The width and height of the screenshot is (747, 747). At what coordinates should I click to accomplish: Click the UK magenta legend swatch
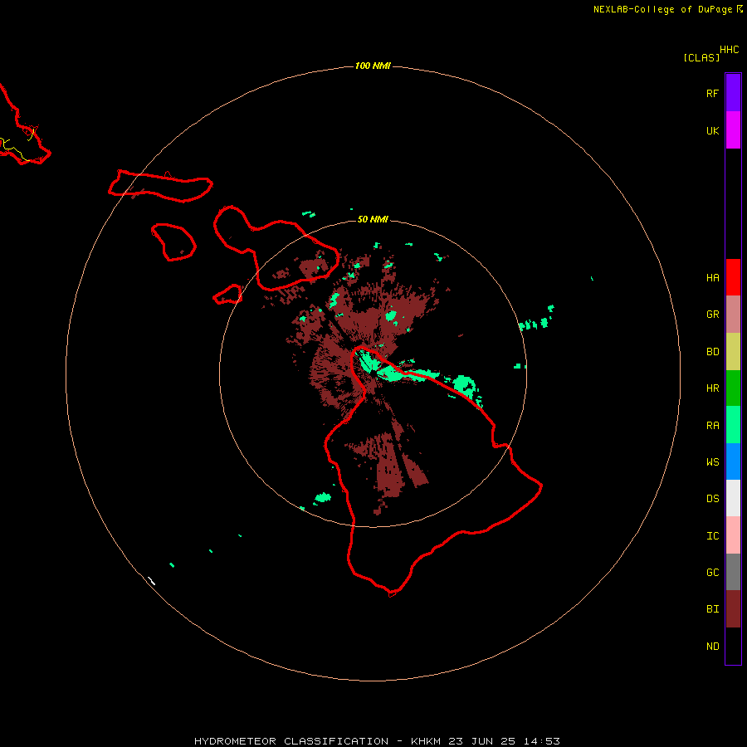pos(733,130)
